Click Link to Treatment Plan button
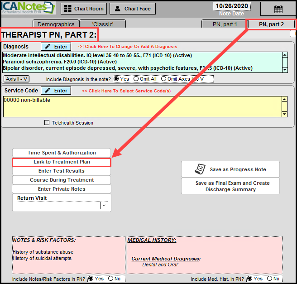 click(62, 162)
